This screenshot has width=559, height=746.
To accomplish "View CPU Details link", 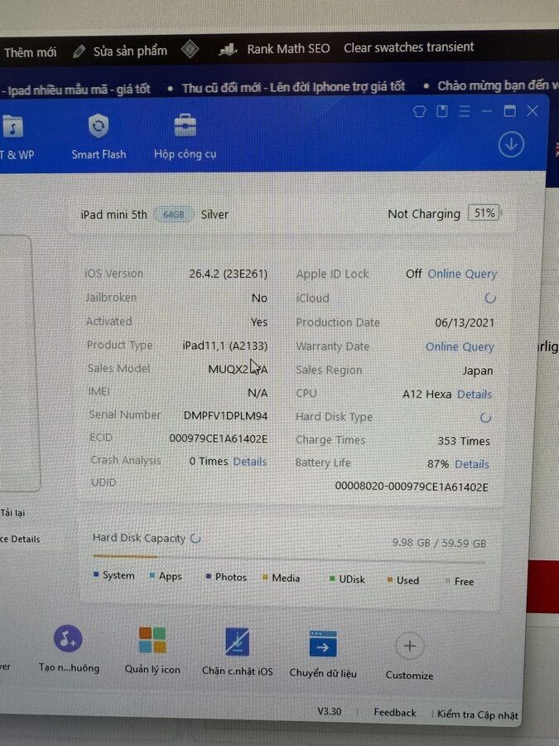I will pos(475,395).
